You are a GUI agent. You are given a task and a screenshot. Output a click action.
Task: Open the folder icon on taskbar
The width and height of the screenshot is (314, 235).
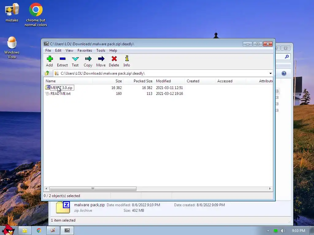25,231
